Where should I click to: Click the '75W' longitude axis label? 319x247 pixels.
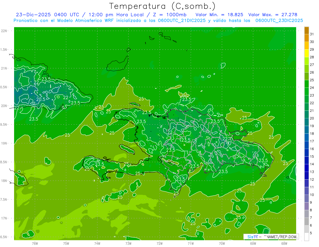[x=66, y=244]
